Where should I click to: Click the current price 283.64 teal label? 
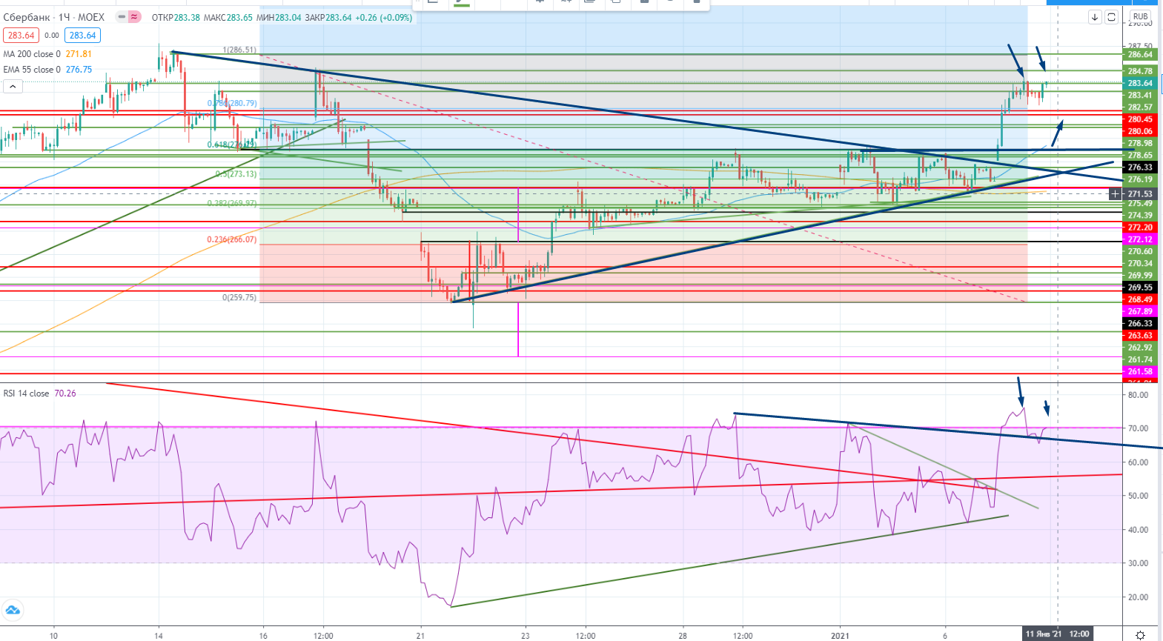pyautogui.click(x=1139, y=83)
